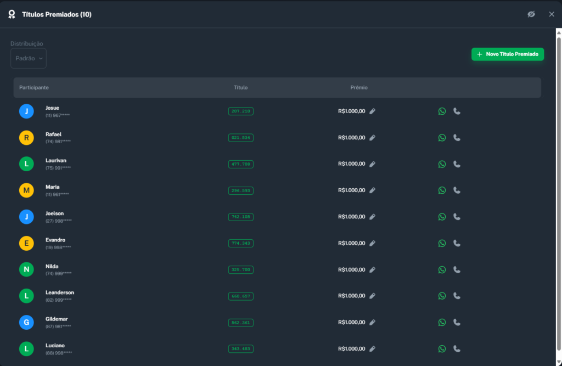The image size is (562, 366).
Task: Click the phone icon for Leanderson
Action: click(457, 296)
